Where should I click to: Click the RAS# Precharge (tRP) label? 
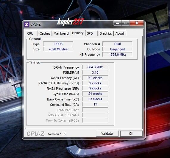click(63, 89)
